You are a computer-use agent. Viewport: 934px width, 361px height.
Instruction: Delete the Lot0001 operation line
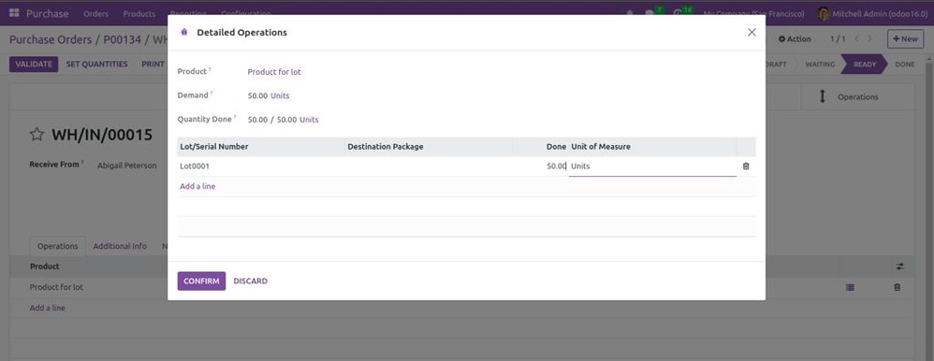pos(746,166)
